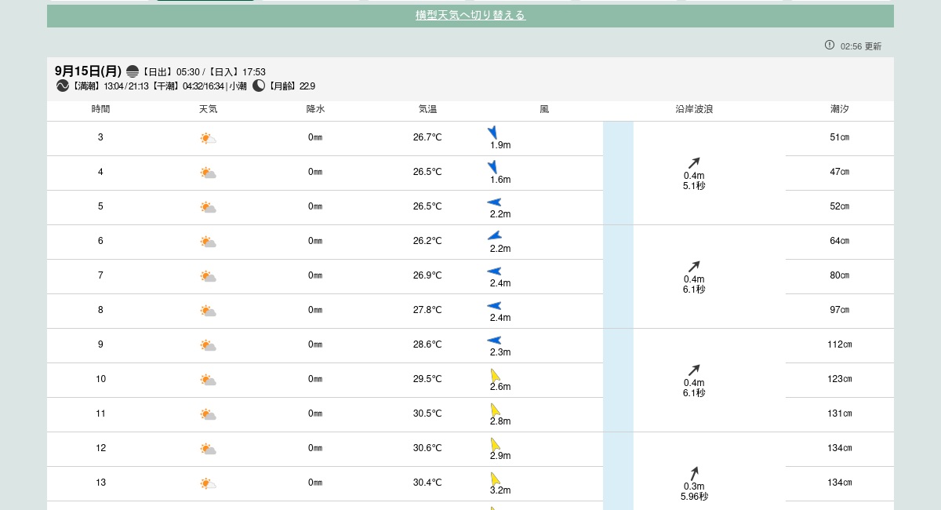Click the 131cm tide value

839,413
